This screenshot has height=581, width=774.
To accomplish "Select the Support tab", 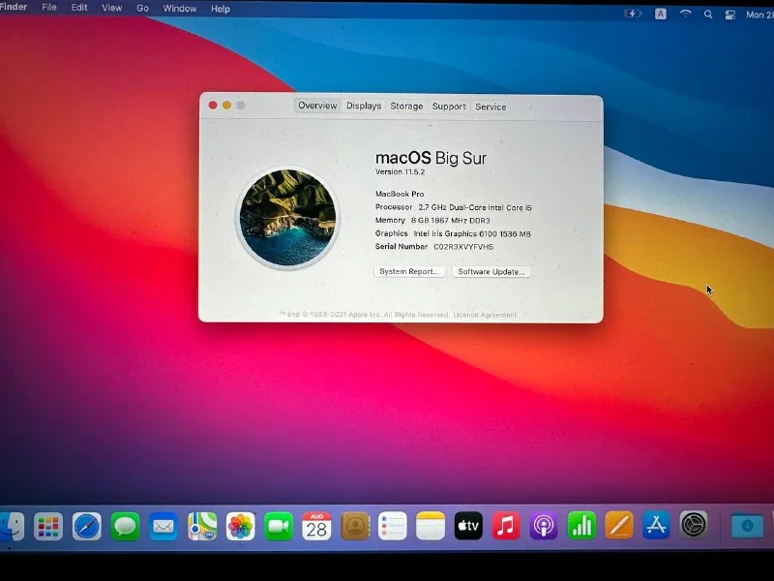I will (x=449, y=107).
